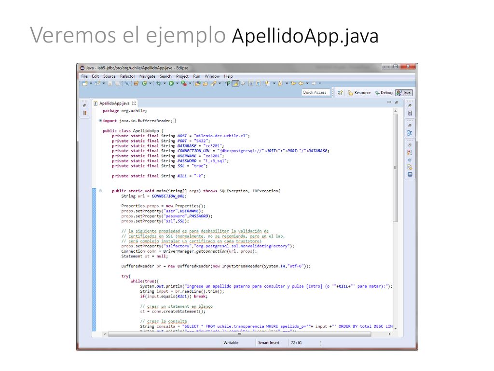Minimize the editor area icon

tap(389, 102)
